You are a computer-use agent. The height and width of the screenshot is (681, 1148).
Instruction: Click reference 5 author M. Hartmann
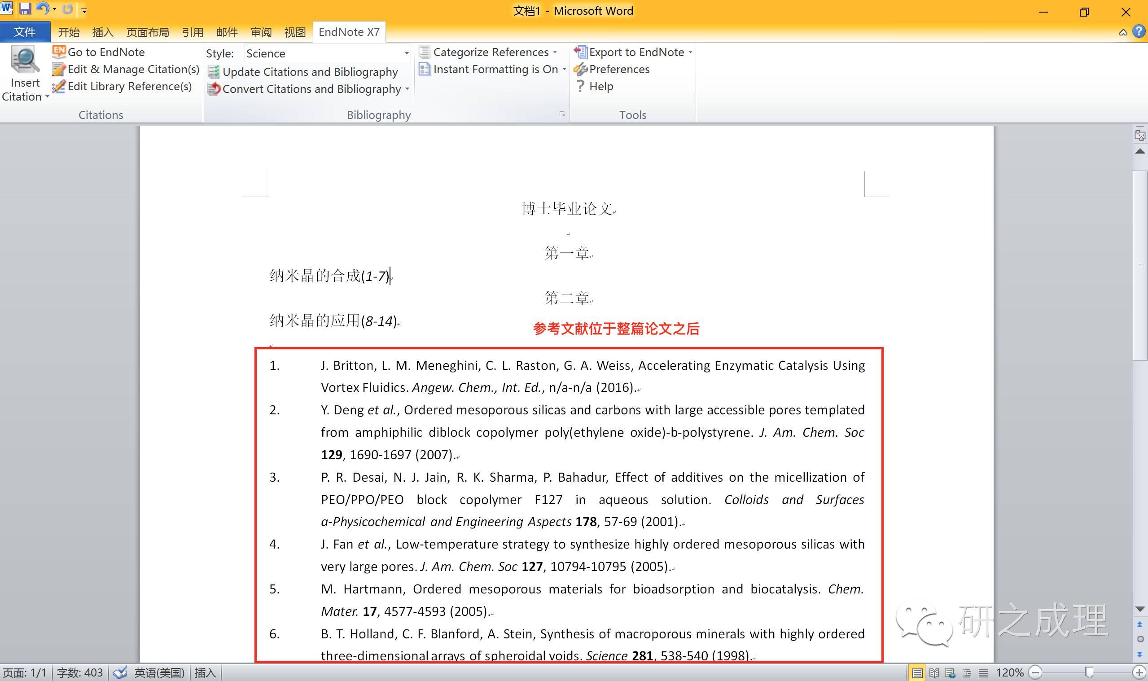coord(363,589)
